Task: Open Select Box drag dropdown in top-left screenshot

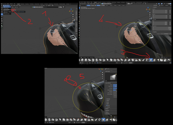Action: tap(16, 7)
